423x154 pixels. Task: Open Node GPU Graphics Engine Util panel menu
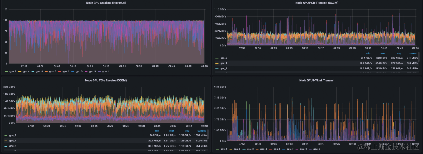pos(106,3)
